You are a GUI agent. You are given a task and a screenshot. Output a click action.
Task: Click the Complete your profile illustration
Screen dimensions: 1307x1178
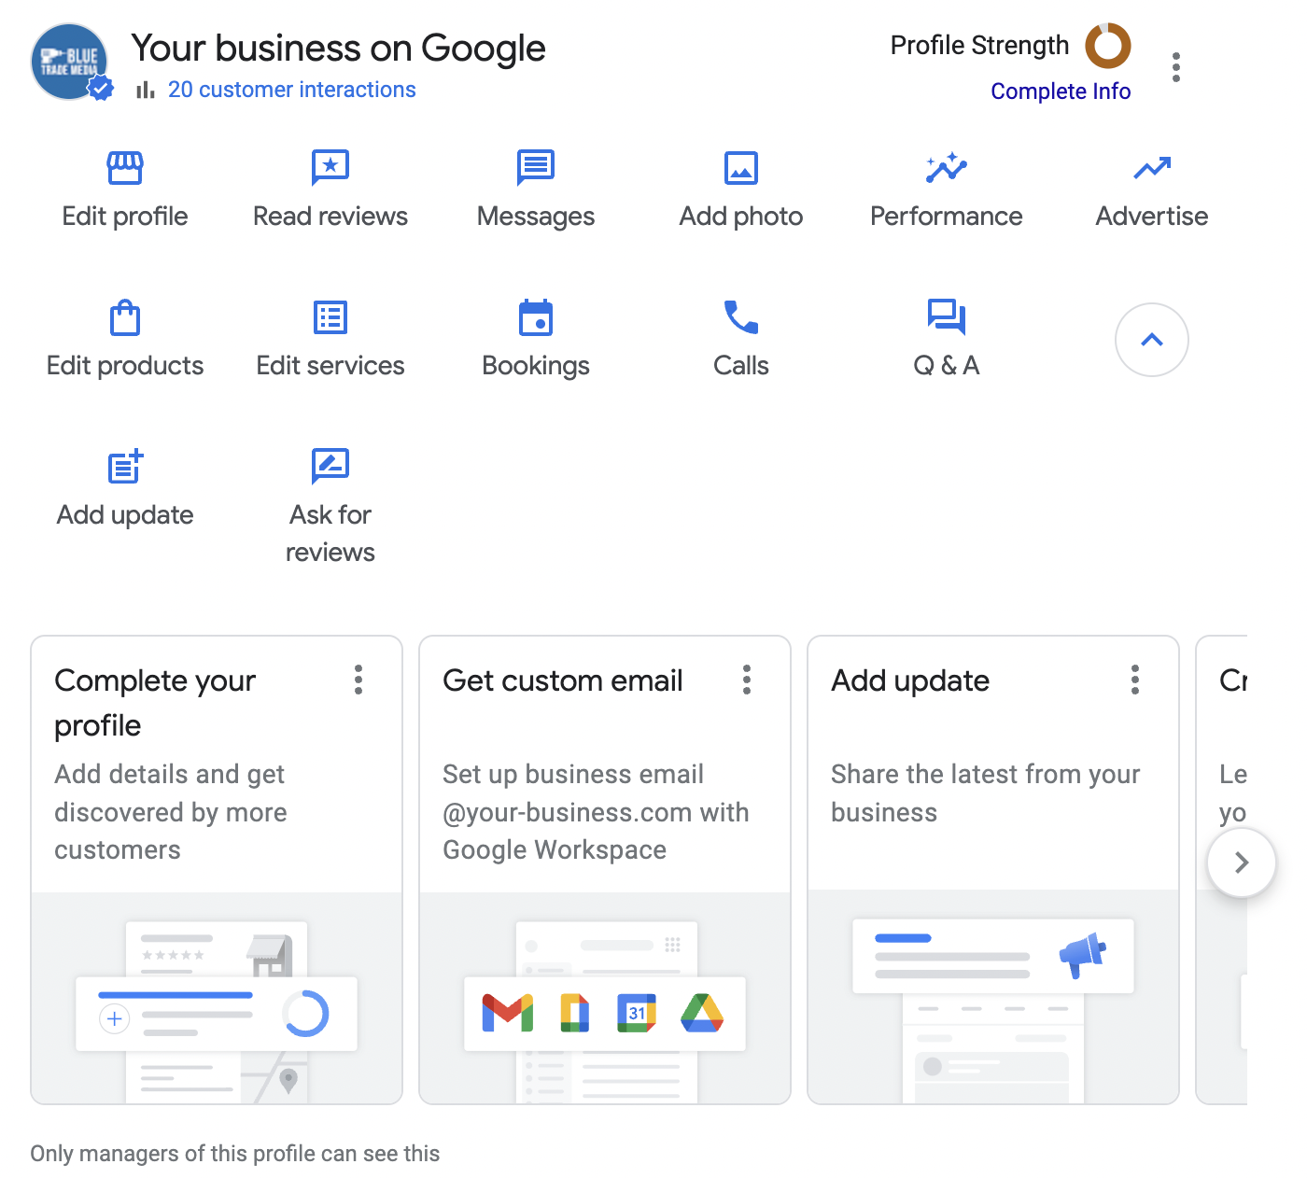click(217, 998)
